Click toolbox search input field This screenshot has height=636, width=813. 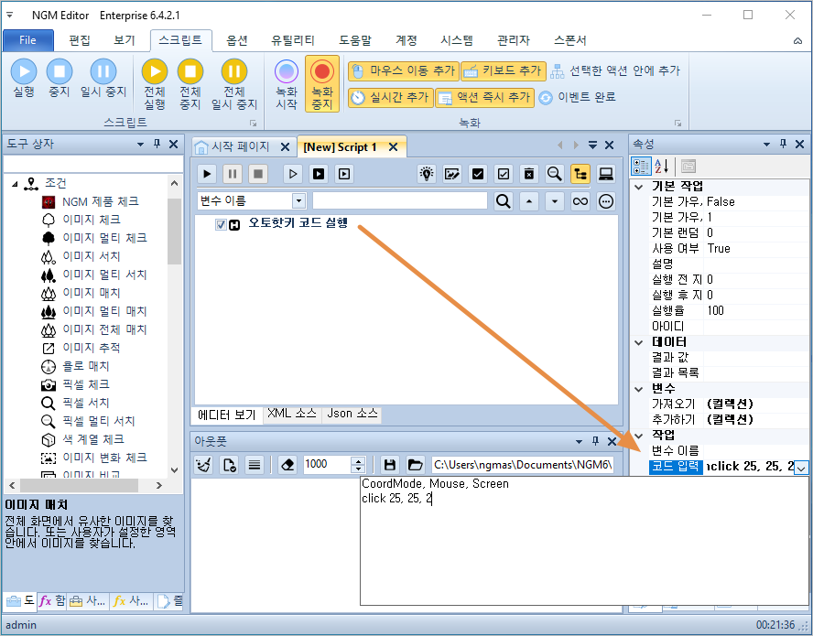point(93,165)
